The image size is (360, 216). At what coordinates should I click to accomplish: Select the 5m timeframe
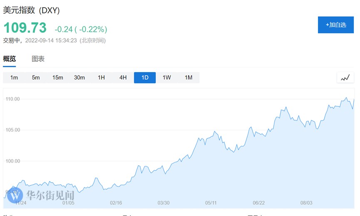coord(36,78)
